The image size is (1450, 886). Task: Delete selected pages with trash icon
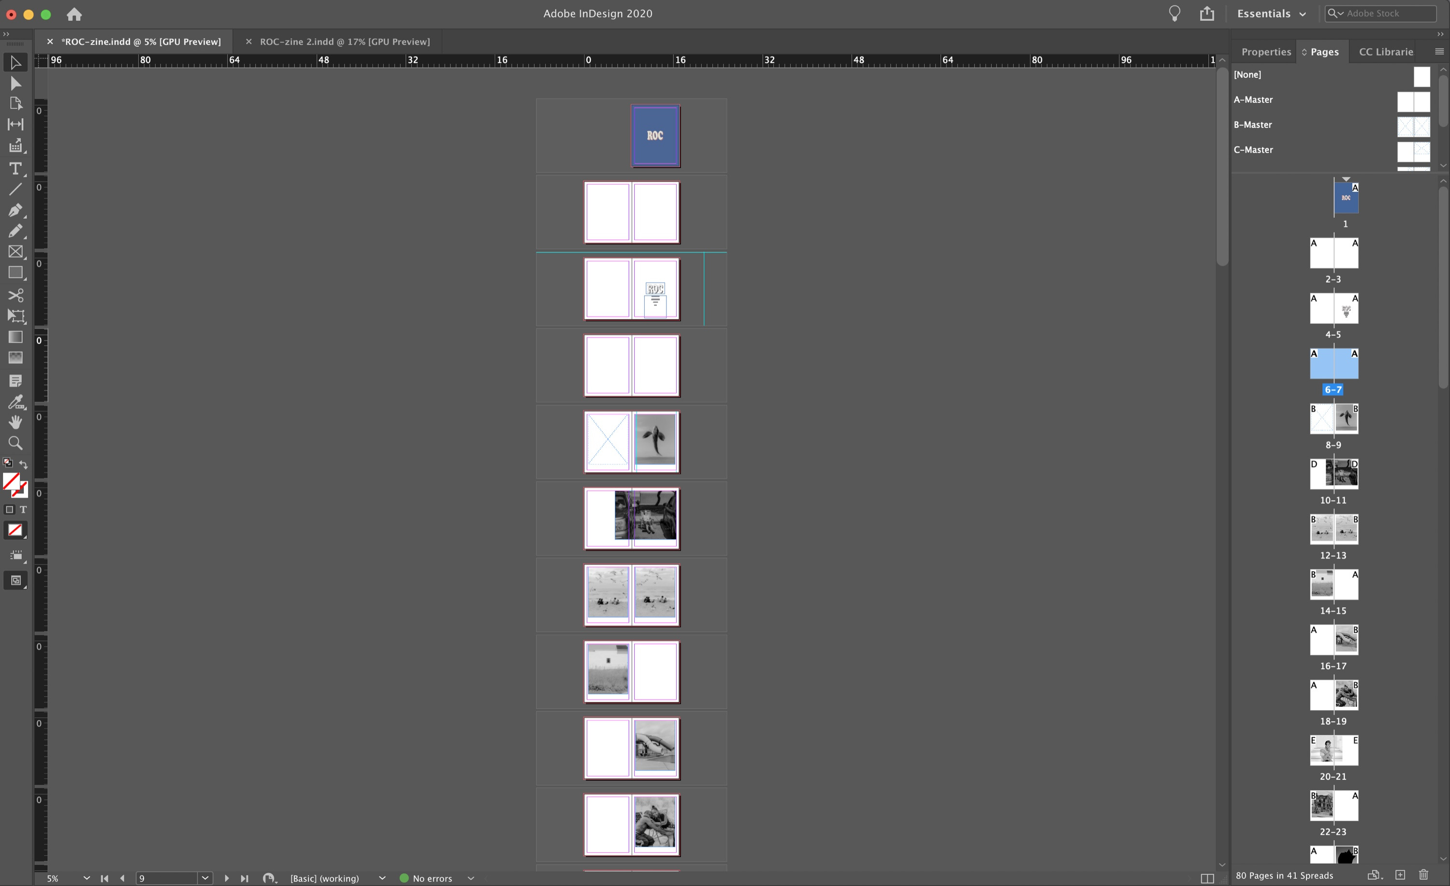[1423, 875]
